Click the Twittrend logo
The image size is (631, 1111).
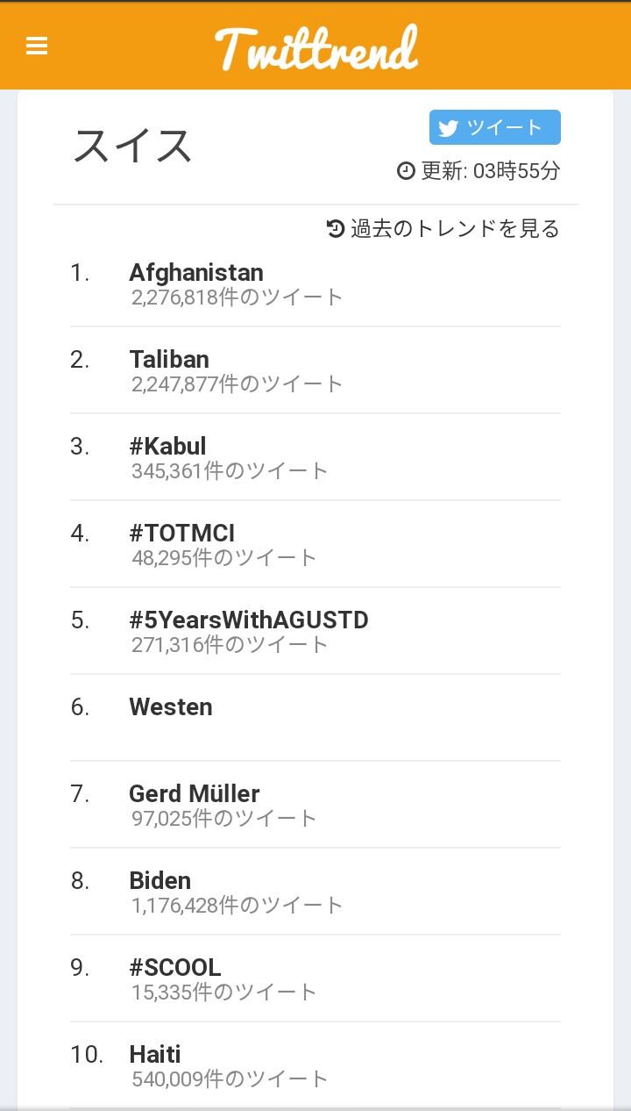tap(315, 47)
